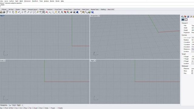
Task: Toggle the wallpaper Show checkbox
Action: [x=192, y=71]
